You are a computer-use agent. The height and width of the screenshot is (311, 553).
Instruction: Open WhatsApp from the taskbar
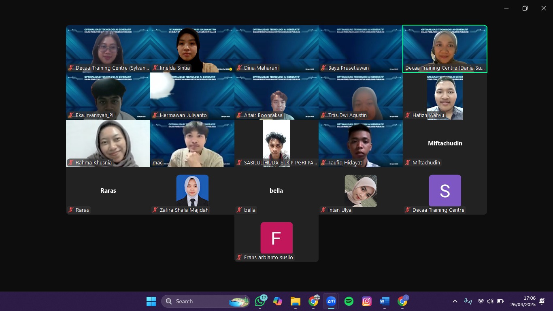(260, 301)
